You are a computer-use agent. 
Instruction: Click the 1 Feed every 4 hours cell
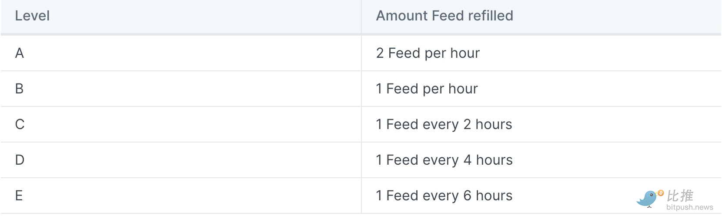coord(541,160)
